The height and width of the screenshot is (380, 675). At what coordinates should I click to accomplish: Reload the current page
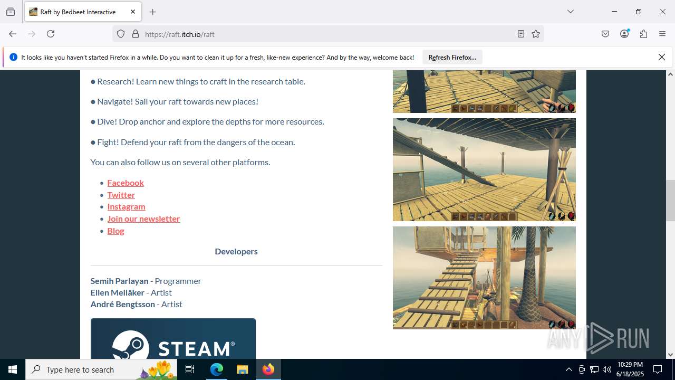click(x=51, y=34)
